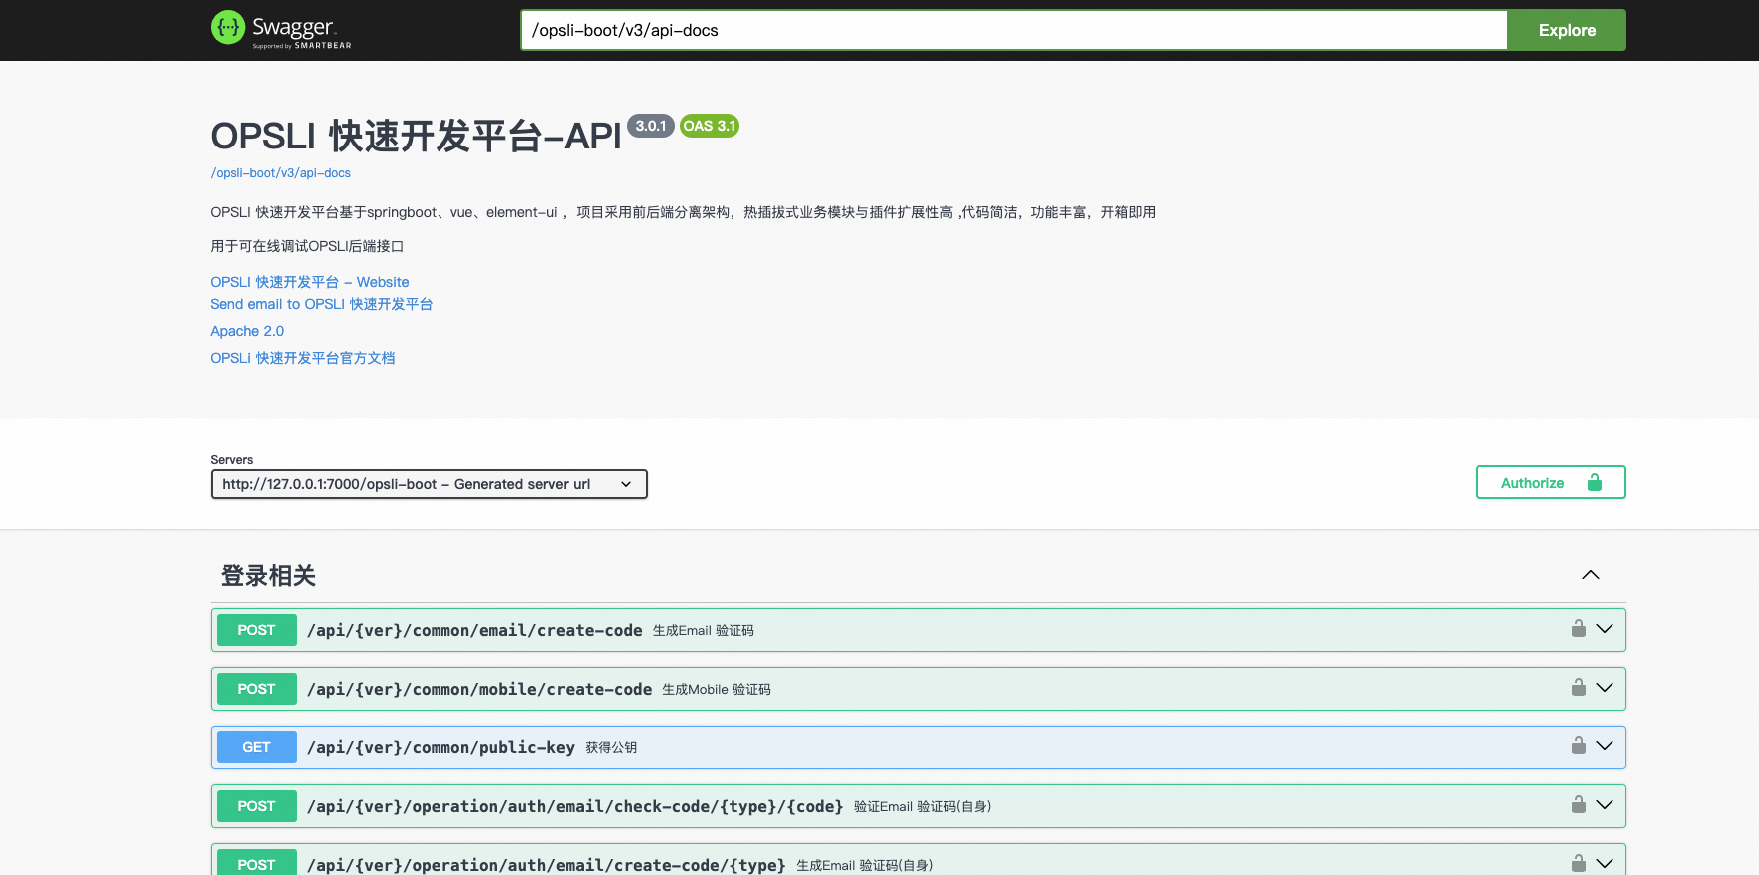Screen dimensions: 1759x875
Task: Expand the common/mobile/create-code endpoint chevron
Action: (x=1605, y=688)
